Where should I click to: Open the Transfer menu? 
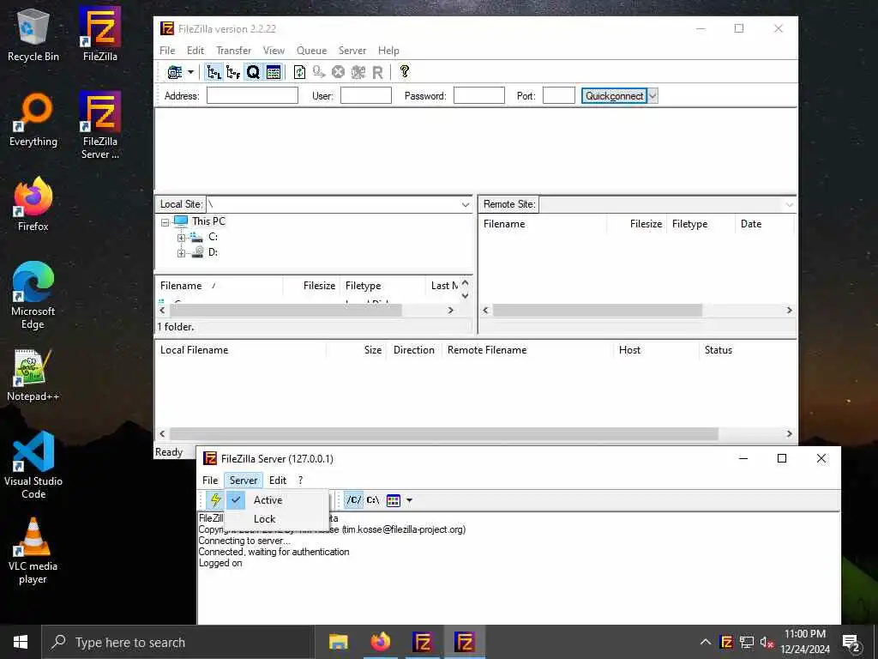[233, 51]
